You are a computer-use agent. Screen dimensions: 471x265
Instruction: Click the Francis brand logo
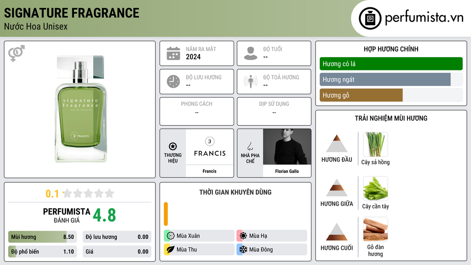pos(210,147)
